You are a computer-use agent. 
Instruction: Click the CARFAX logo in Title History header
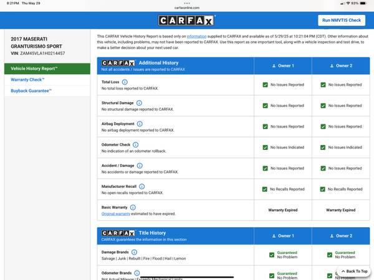click(118, 233)
